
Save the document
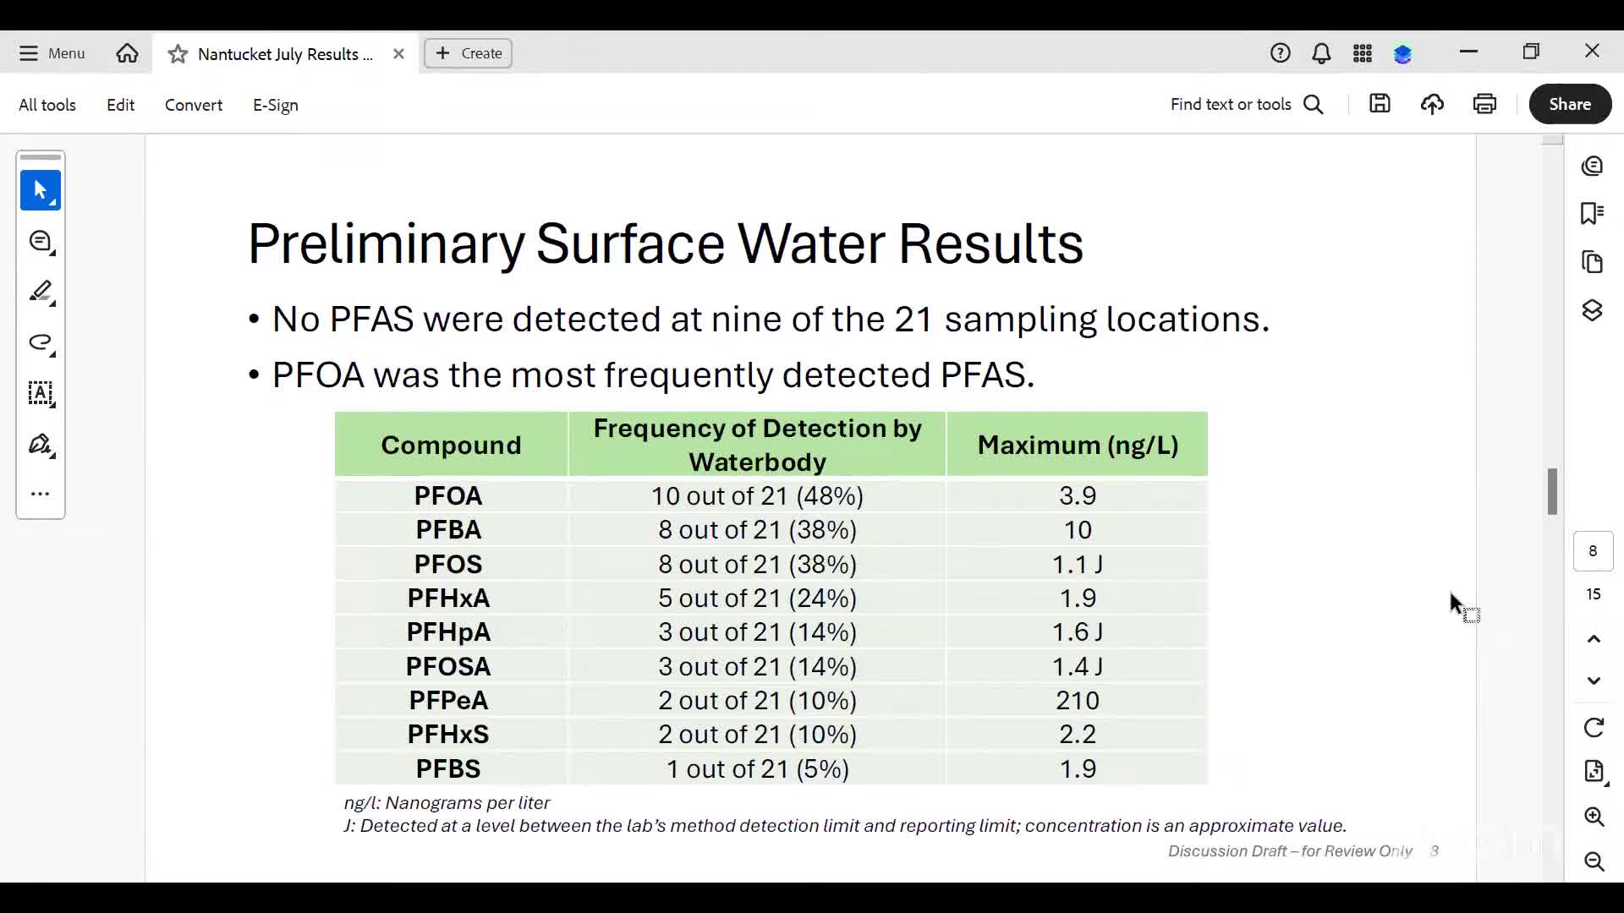pos(1380,103)
